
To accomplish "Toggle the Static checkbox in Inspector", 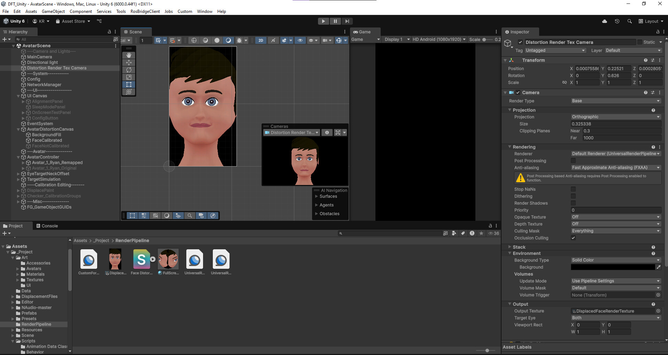I will (x=639, y=42).
